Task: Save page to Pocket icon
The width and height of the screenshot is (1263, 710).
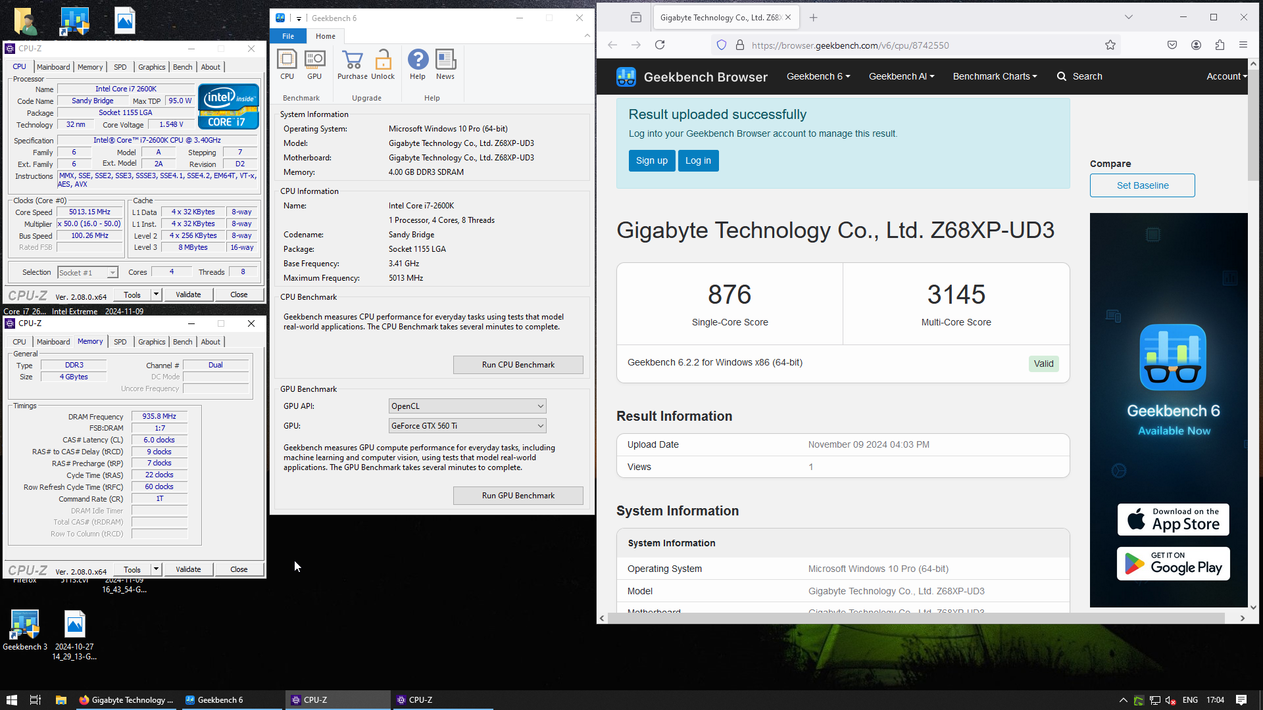Action: coord(1172,45)
